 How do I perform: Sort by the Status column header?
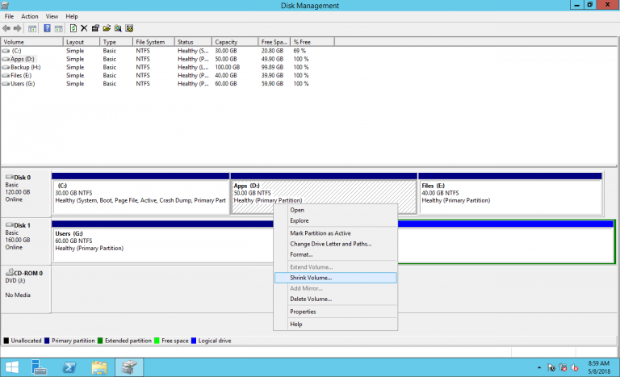pyautogui.click(x=194, y=42)
